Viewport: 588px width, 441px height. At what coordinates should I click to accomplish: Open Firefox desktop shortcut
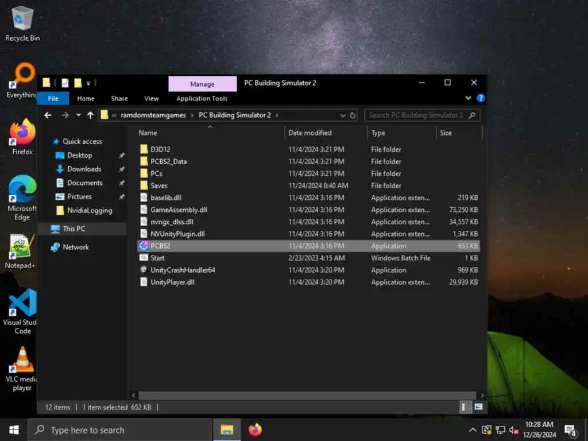[x=22, y=137]
